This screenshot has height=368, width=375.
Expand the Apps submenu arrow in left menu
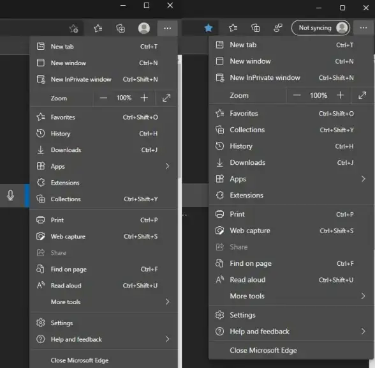(x=167, y=166)
